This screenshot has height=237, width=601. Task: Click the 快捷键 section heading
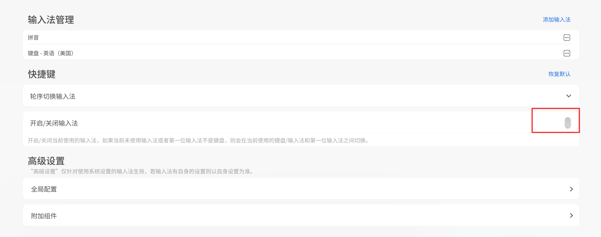pos(42,74)
